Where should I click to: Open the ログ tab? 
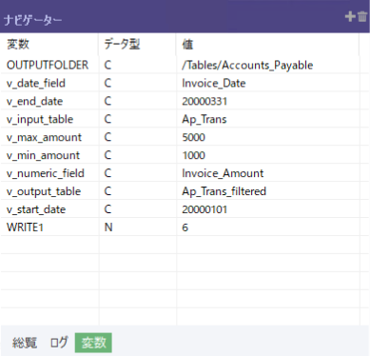click(x=59, y=343)
